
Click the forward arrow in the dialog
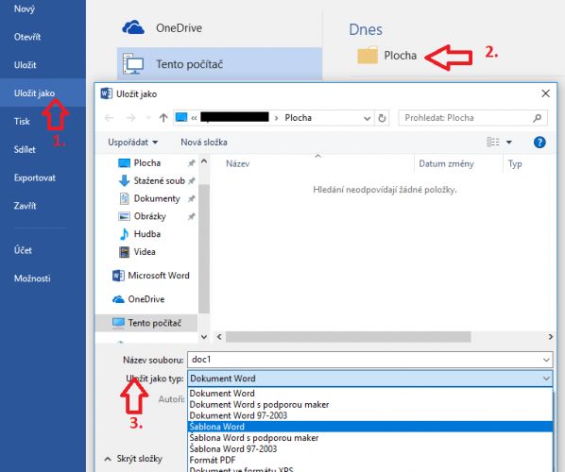click(130, 118)
